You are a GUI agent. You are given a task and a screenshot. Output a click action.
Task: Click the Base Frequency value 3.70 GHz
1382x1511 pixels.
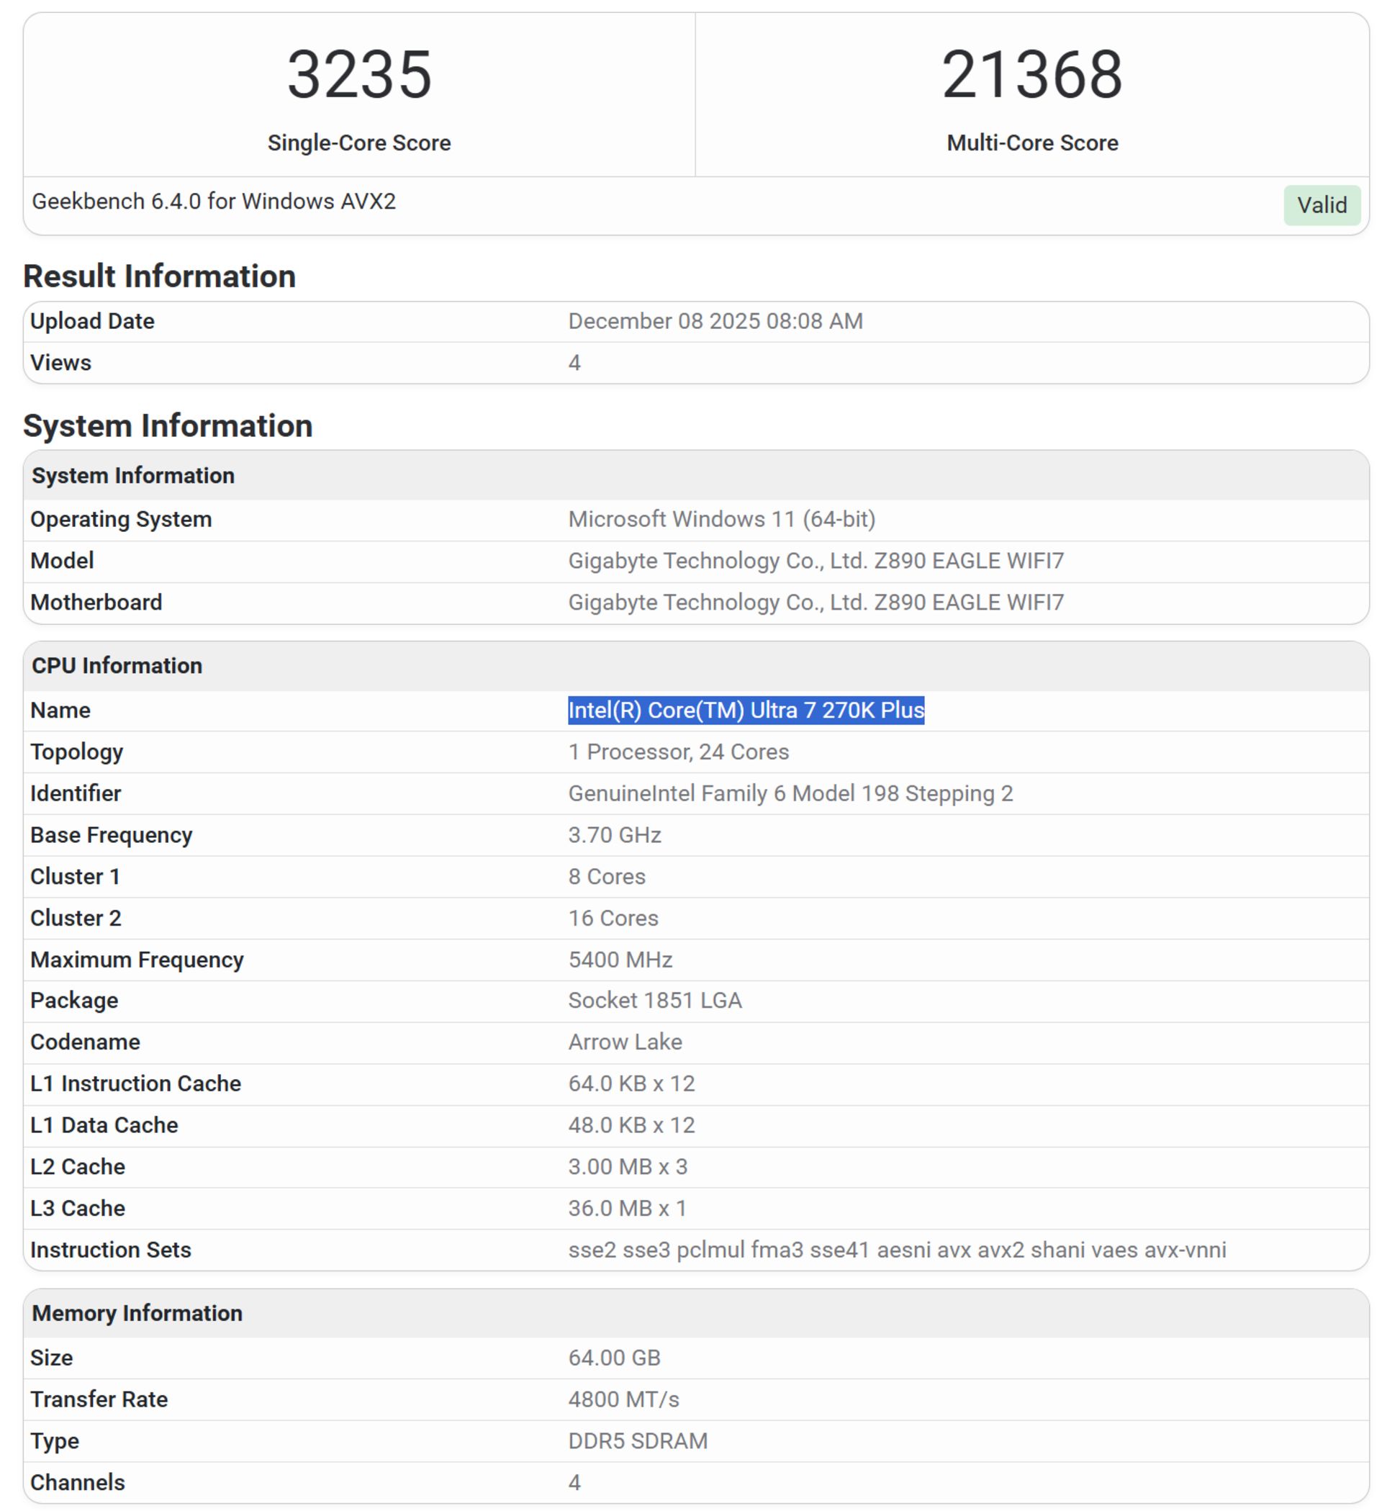tap(613, 834)
